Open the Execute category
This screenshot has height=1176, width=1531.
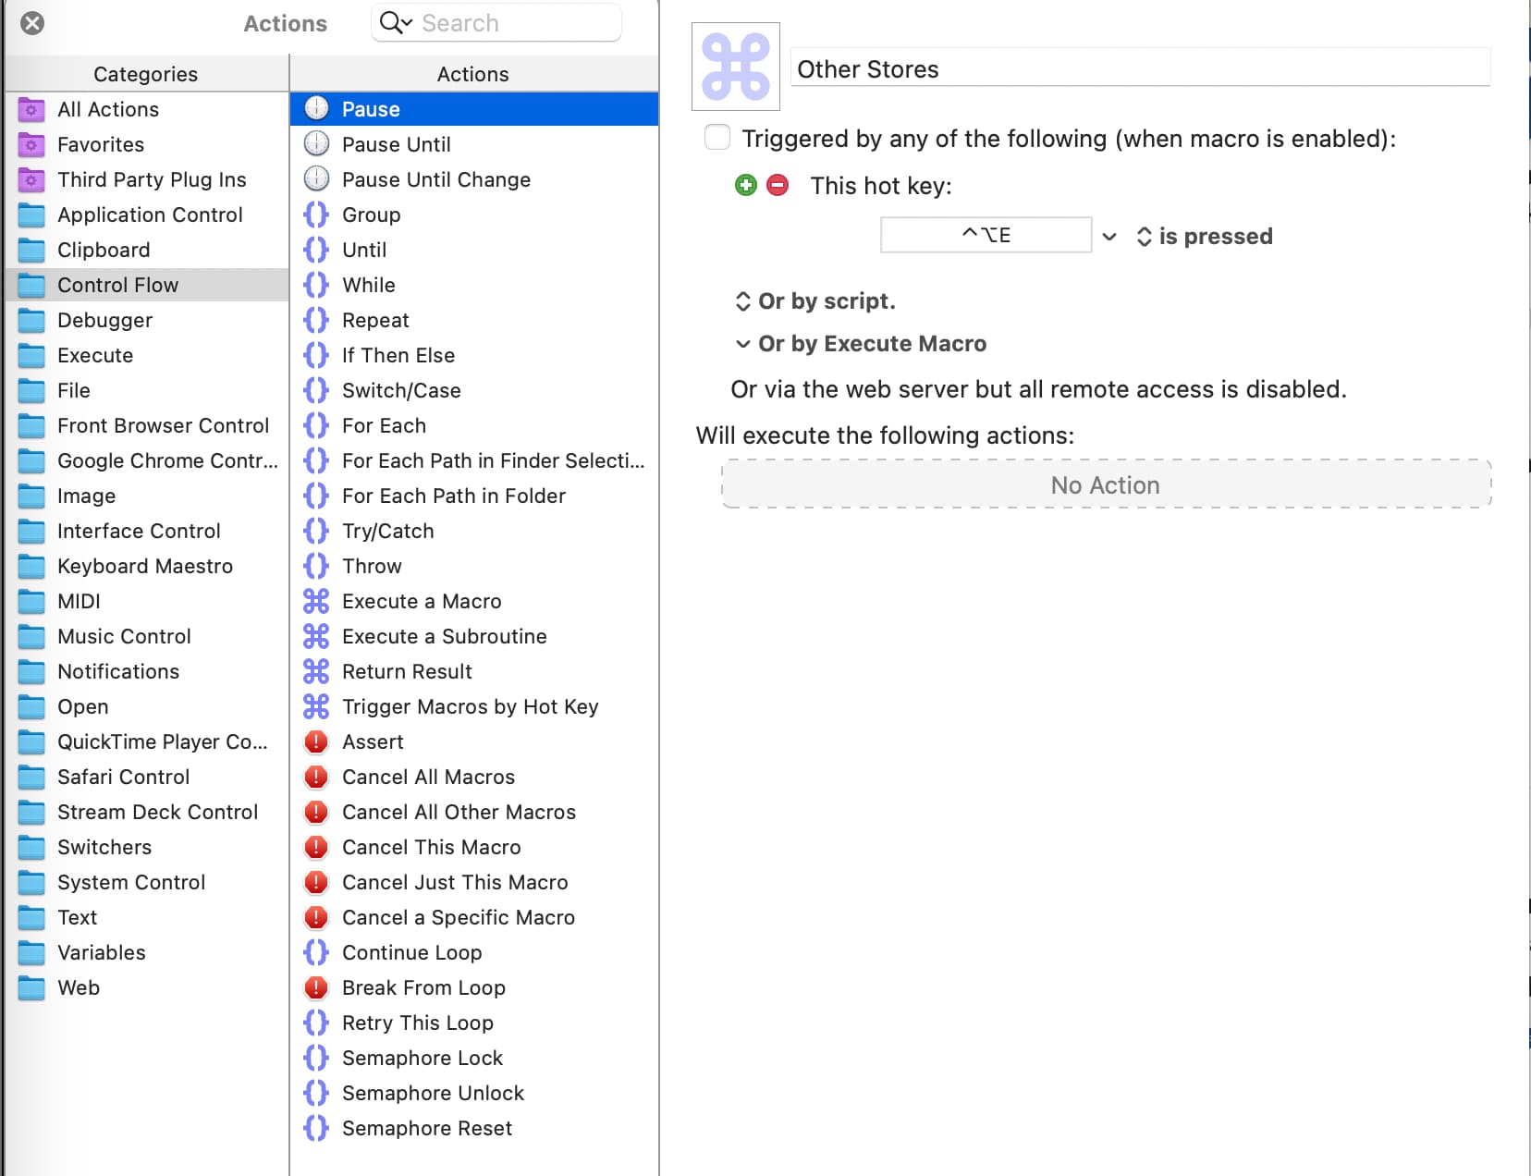click(147, 355)
